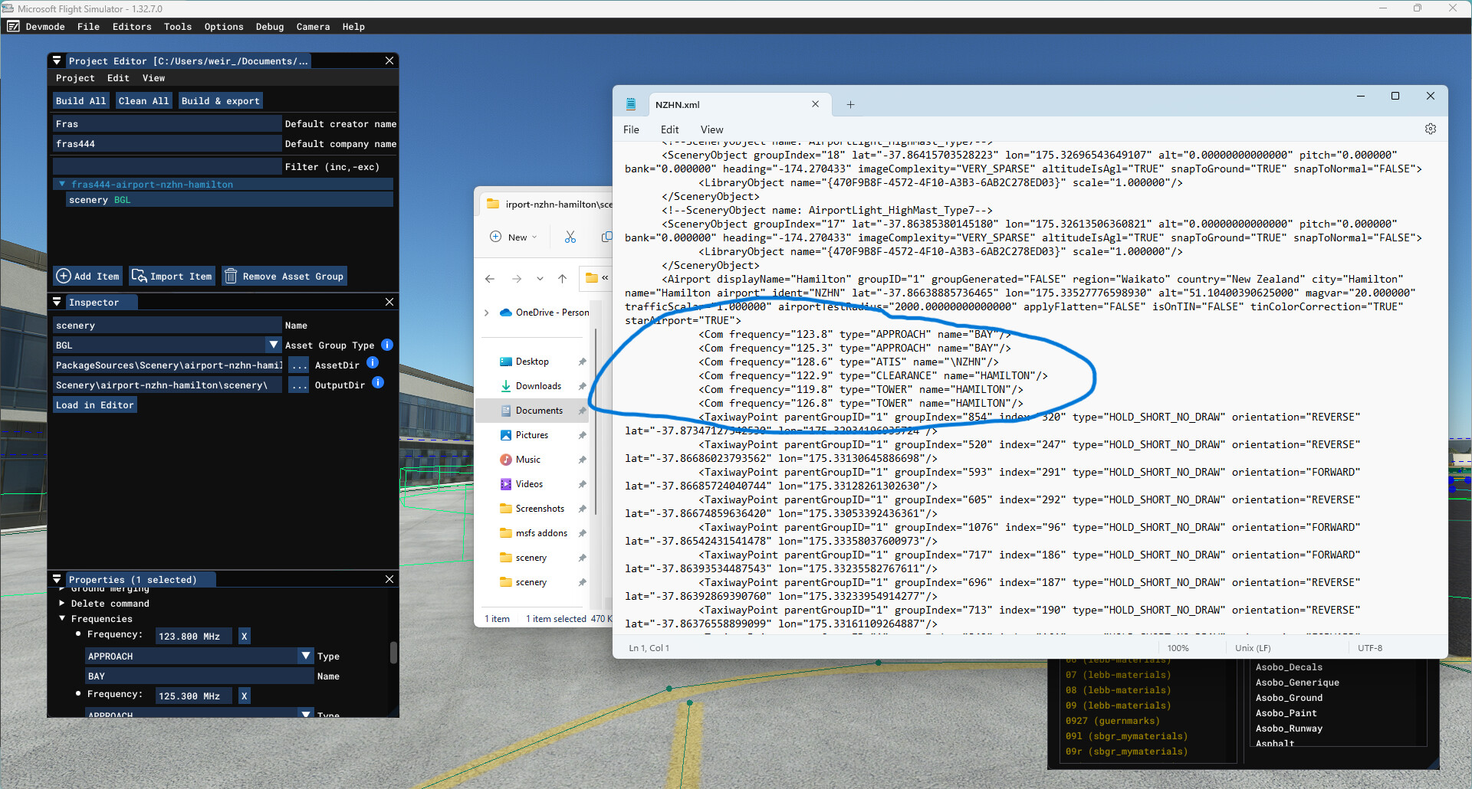This screenshot has width=1472, height=789.
Task: Collapse the Properties panel triangle
Action: 57,579
